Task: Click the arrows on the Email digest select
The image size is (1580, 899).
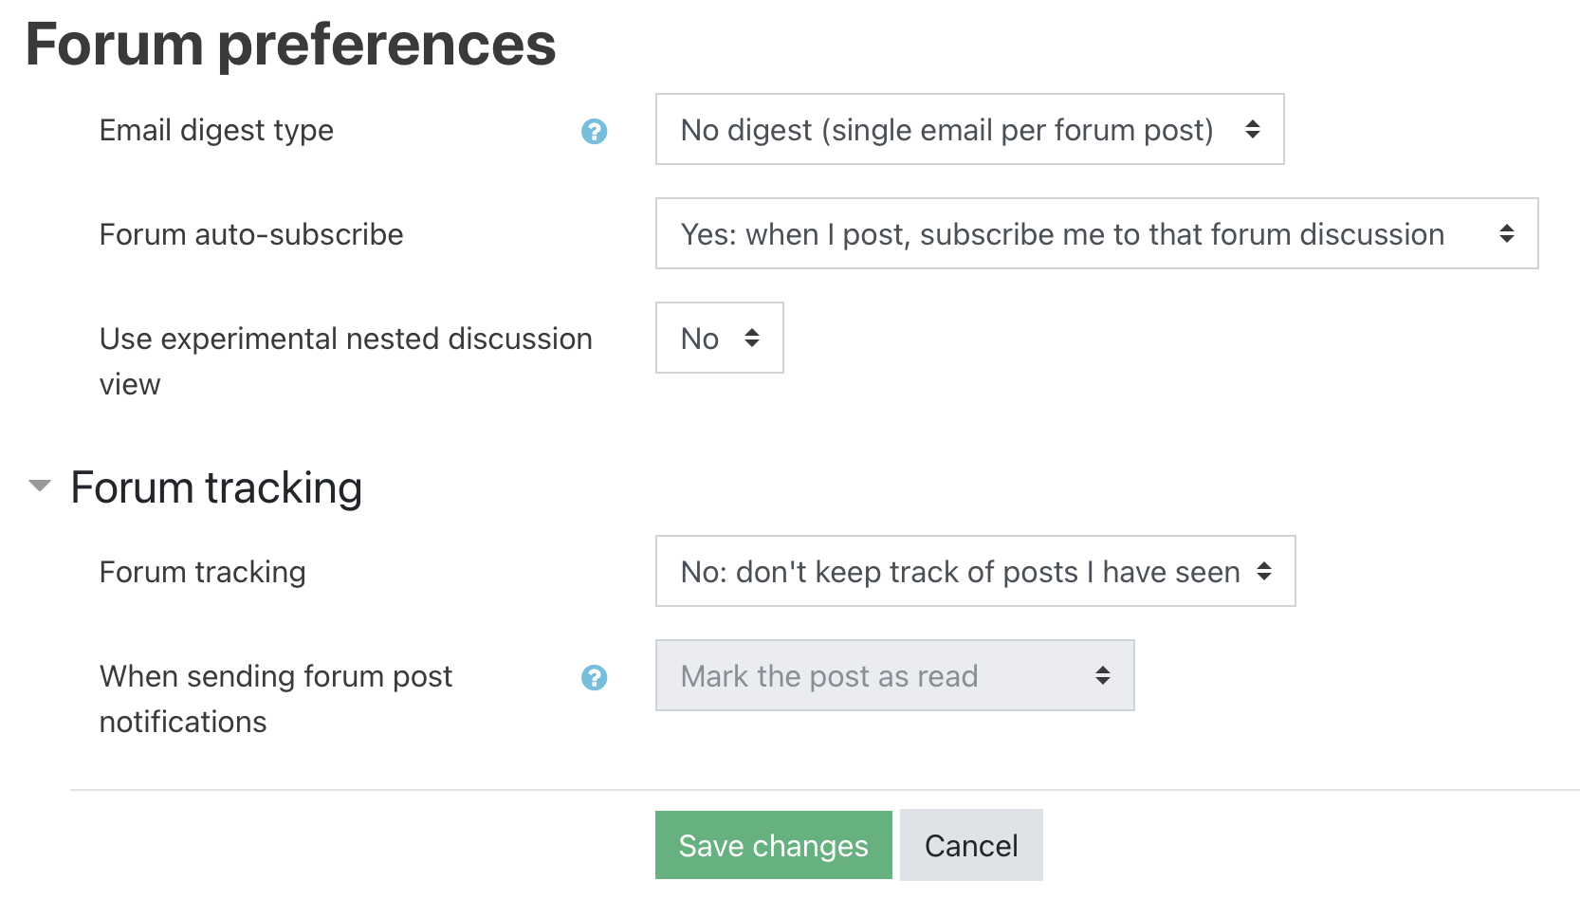Action: click(x=1252, y=129)
